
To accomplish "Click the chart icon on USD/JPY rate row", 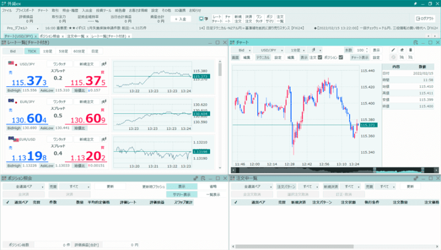I will (104, 63).
